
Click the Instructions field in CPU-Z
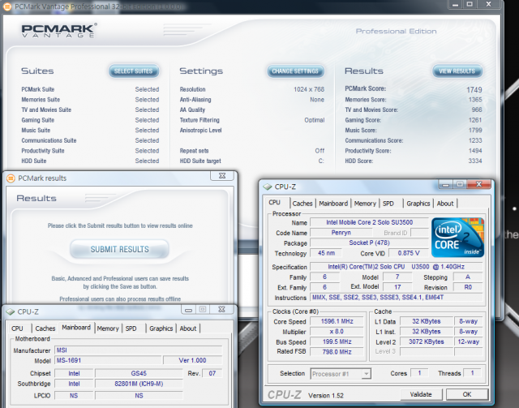(397, 298)
